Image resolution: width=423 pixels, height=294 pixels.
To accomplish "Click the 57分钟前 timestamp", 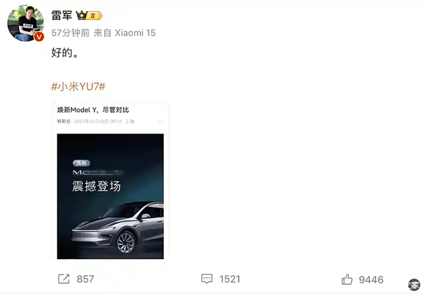I will tap(70, 33).
